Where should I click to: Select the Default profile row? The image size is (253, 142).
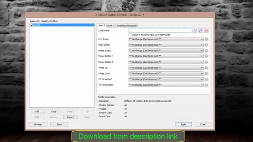(x=62, y=25)
